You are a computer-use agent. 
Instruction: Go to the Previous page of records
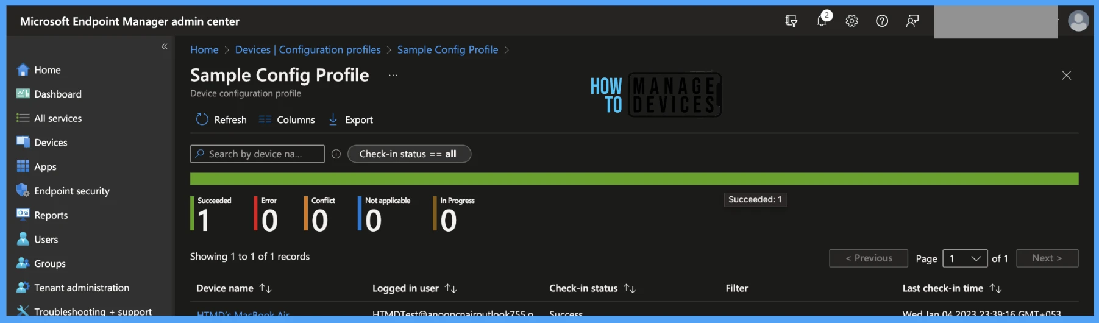869,258
